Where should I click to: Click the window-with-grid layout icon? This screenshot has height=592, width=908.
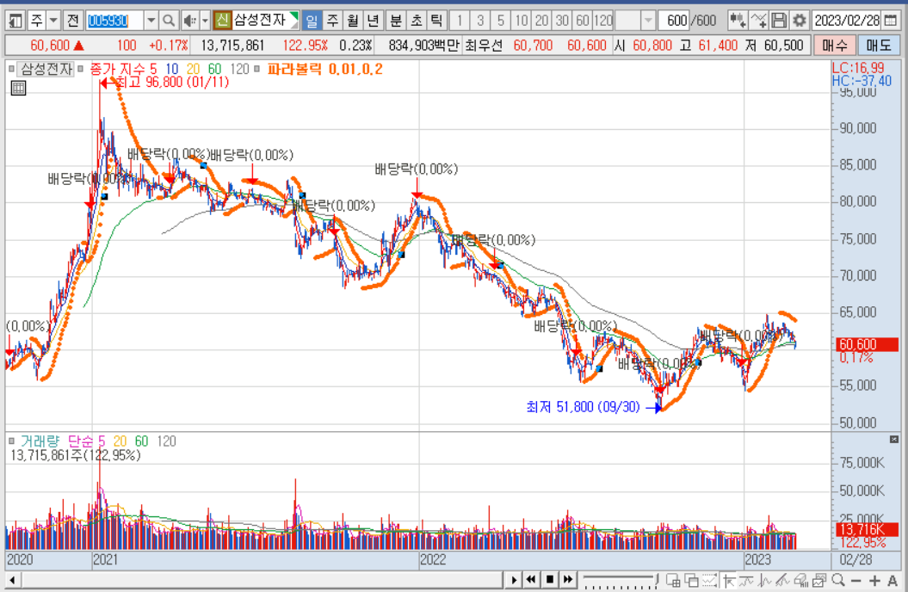click(673, 580)
